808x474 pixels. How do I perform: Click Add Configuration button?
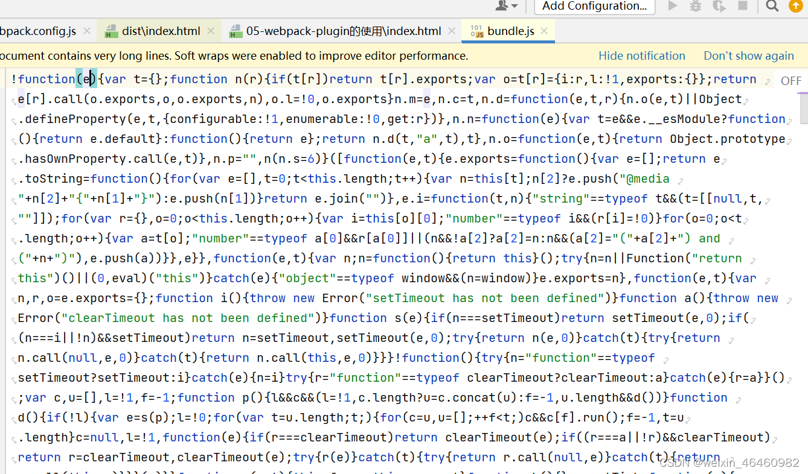pos(594,6)
